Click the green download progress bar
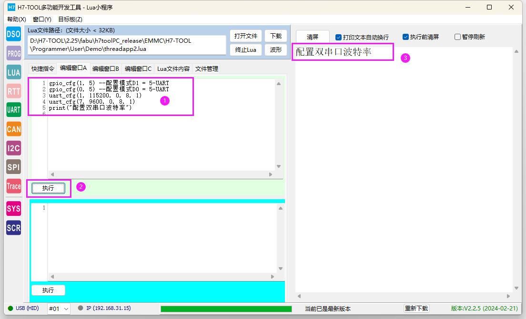The width and height of the screenshot is (526, 319). pyautogui.click(x=226, y=309)
